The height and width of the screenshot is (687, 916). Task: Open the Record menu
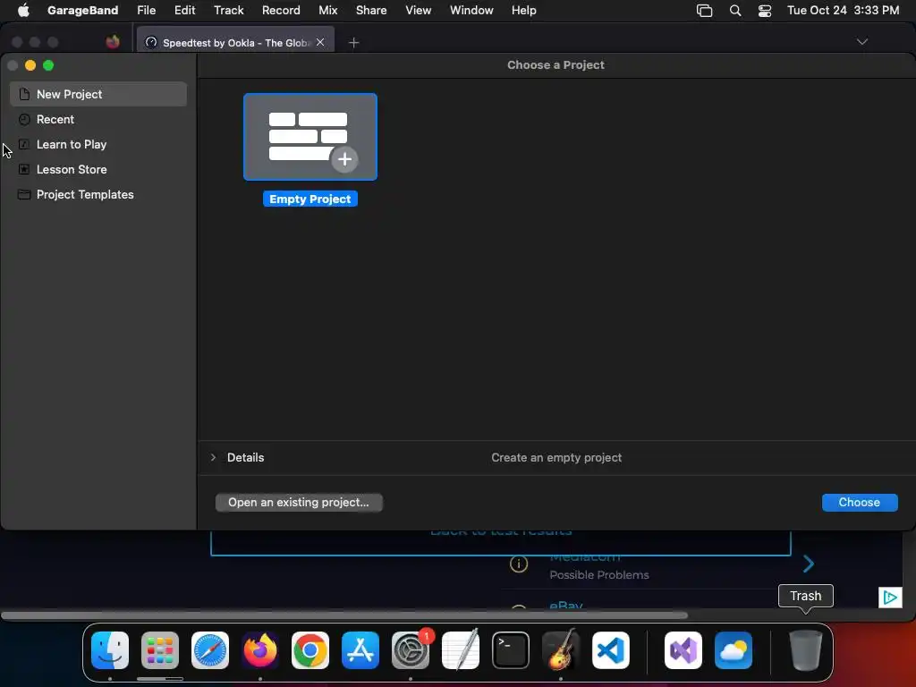pyautogui.click(x=281, y=10)
